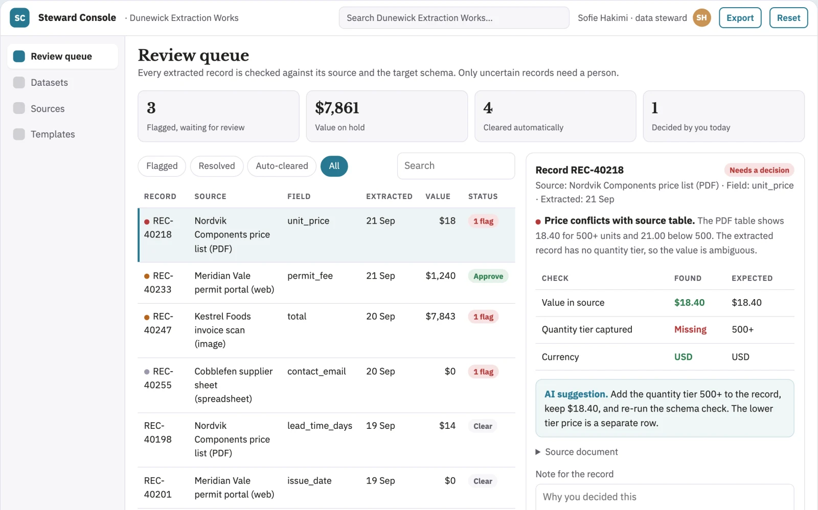Open the Review queue page
Screen dimensions: 818x510
(x=62, y=56)
